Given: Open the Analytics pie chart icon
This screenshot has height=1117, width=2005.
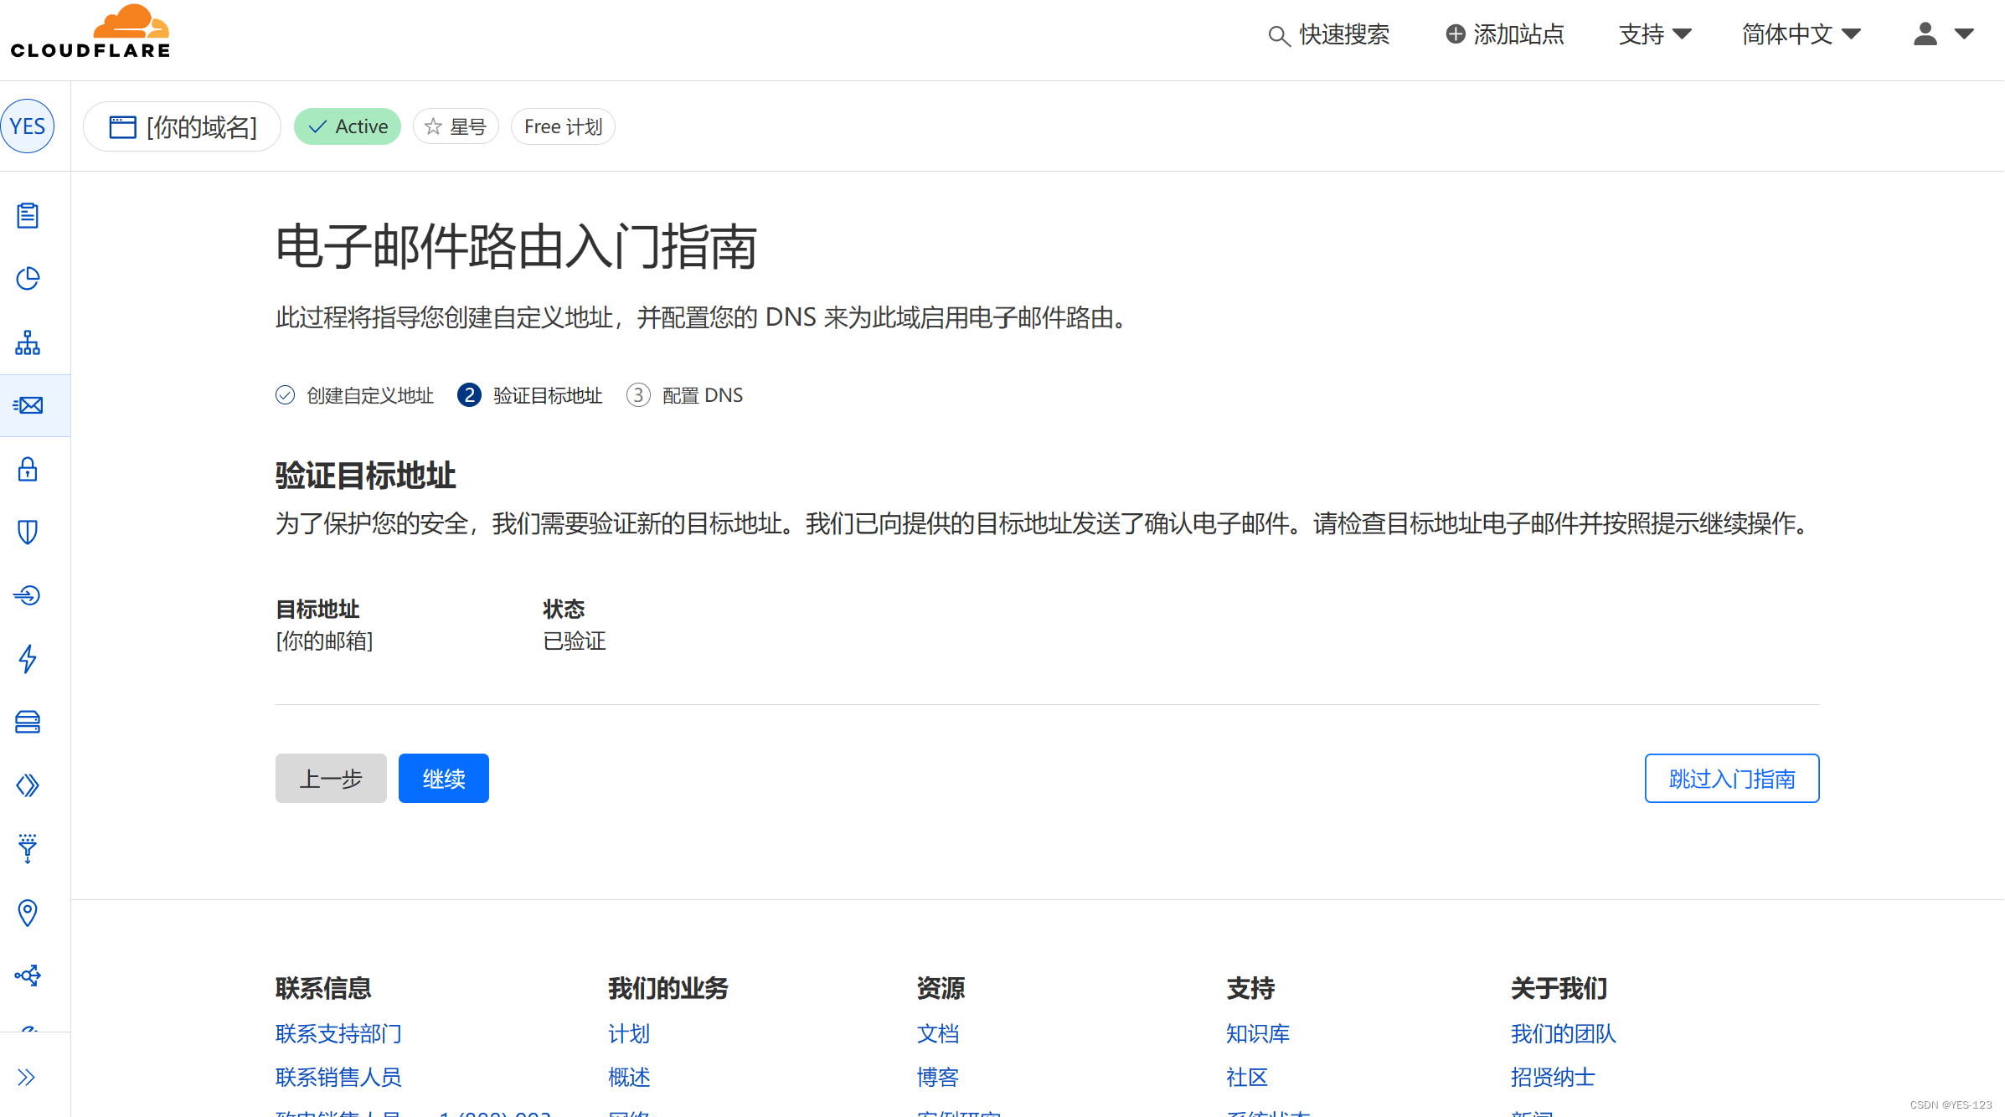Looking at the screenshot, I should tap(28, 279).
